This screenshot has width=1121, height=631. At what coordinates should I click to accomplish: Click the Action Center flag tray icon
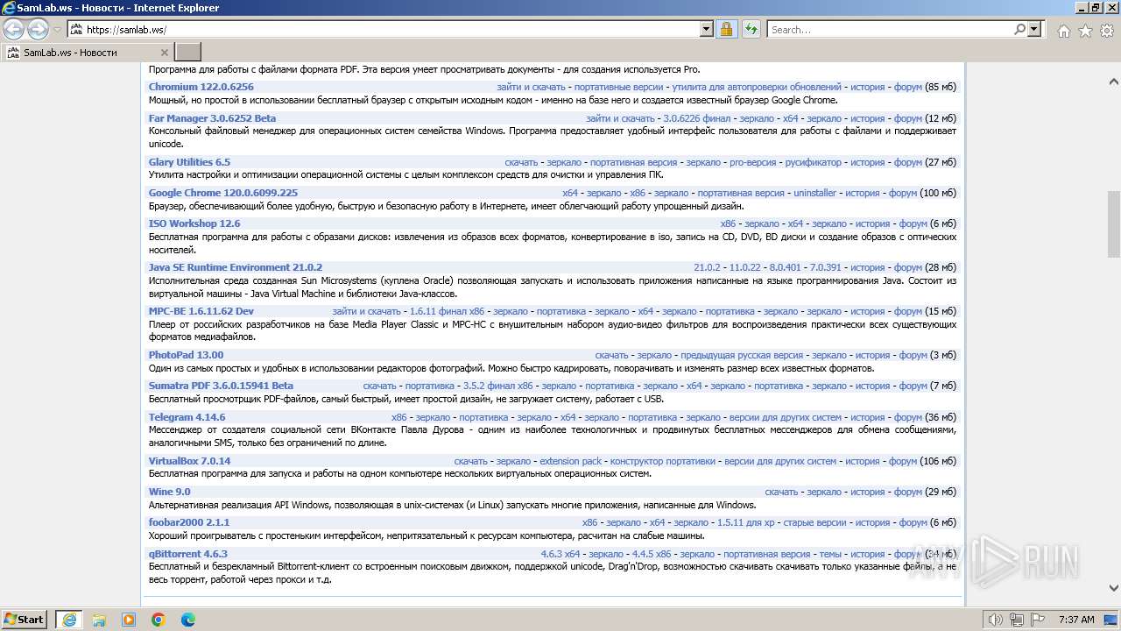coord(1038,620)
